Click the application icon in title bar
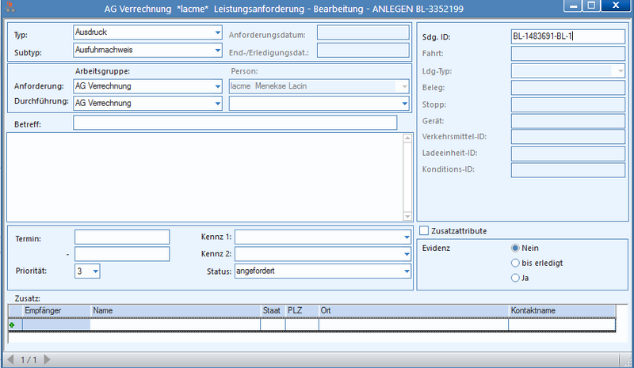Viewport: 634px width, 368px height. tap(10, 7)
